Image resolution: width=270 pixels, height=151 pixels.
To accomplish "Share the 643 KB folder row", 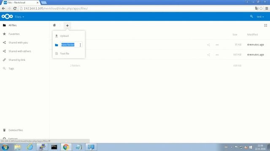I will (208, 55).
